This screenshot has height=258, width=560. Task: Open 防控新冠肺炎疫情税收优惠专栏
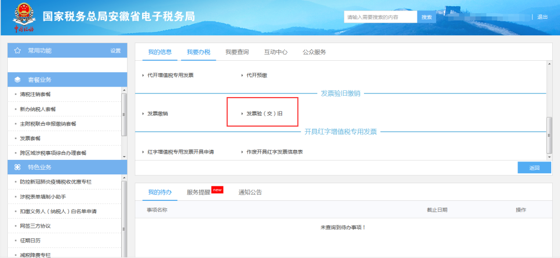55,182
